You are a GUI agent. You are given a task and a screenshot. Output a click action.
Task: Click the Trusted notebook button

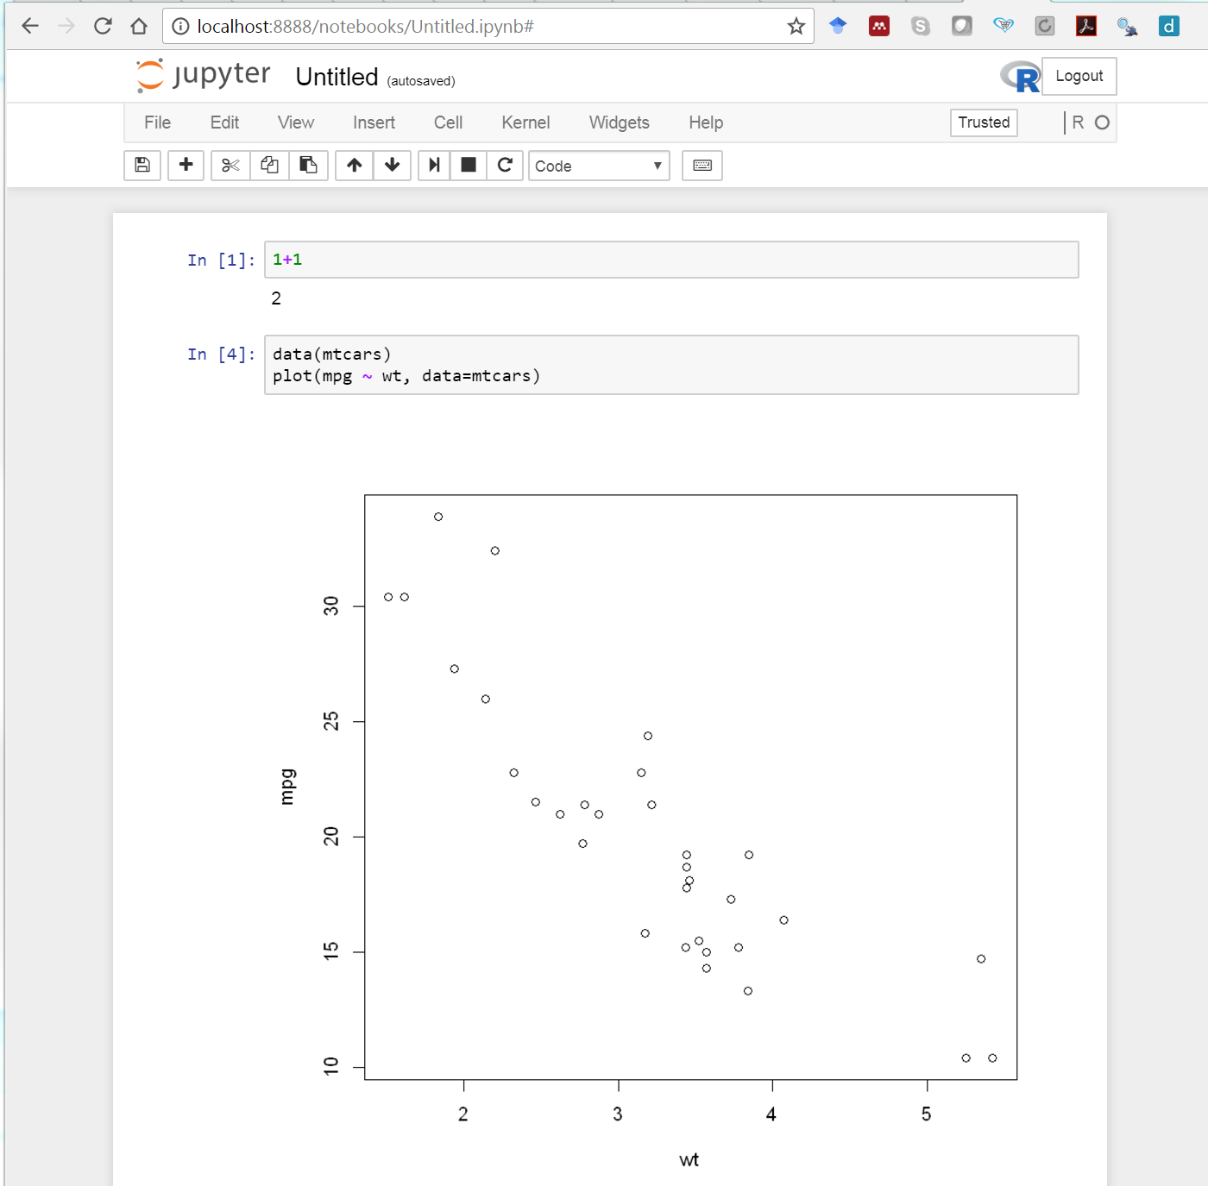coord(984,122)
